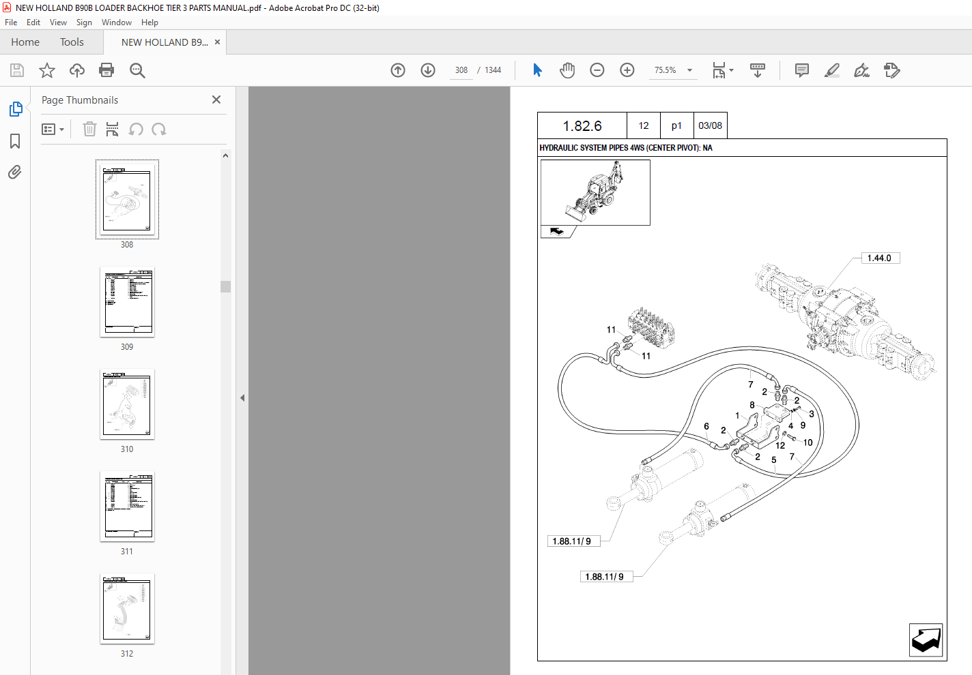The height and width of the screenshot is (675, 972).
Task: Zoom out with minus button
Action: pos(597,70)
